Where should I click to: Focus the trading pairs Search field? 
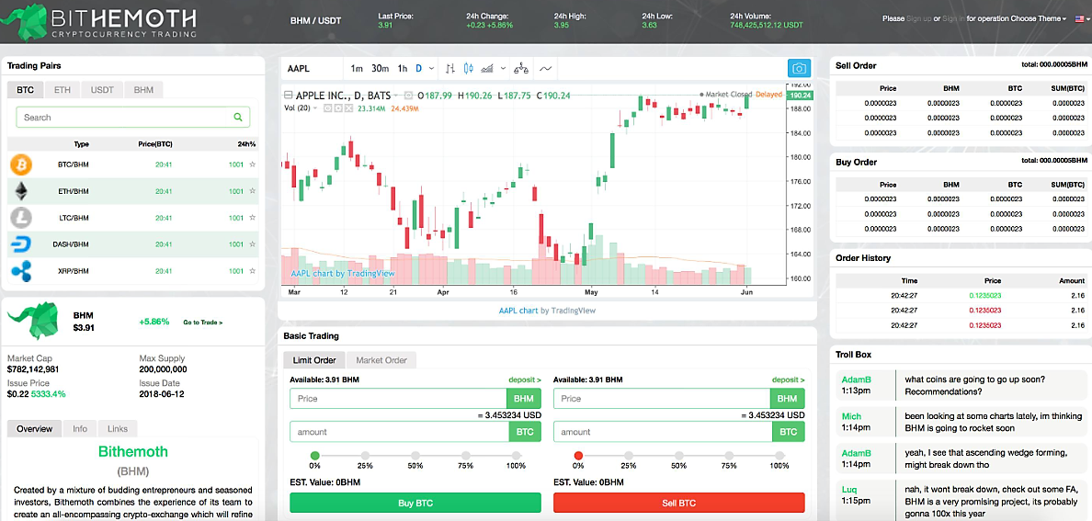[x=133, y=117]
